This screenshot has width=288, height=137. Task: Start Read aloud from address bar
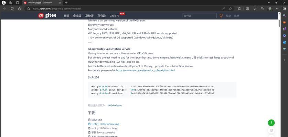click(224, 9)
